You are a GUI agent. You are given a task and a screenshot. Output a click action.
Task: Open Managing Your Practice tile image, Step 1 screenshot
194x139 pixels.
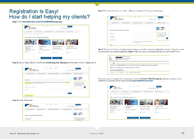pyautogui.click(x=45, y=42)
